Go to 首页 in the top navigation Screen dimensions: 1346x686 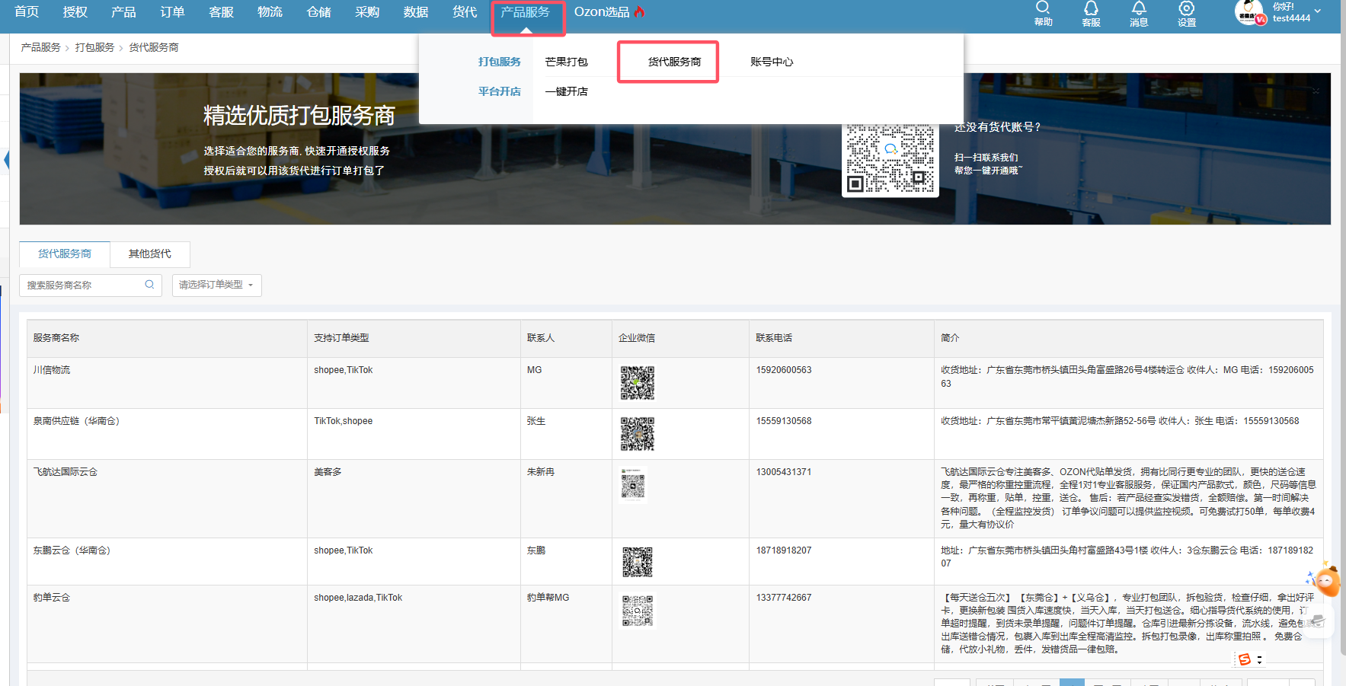pos(27,12)
